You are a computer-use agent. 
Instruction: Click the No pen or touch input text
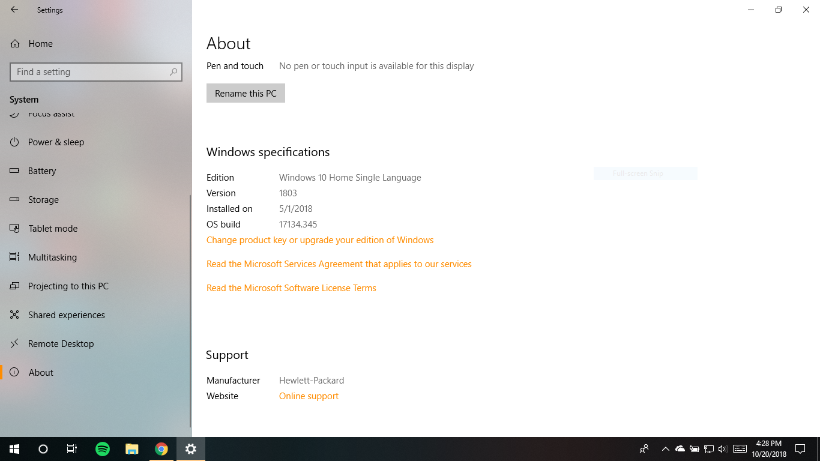tap(376, 66)
